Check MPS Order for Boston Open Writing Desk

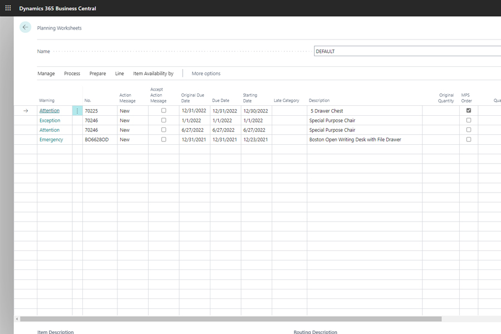468,139
